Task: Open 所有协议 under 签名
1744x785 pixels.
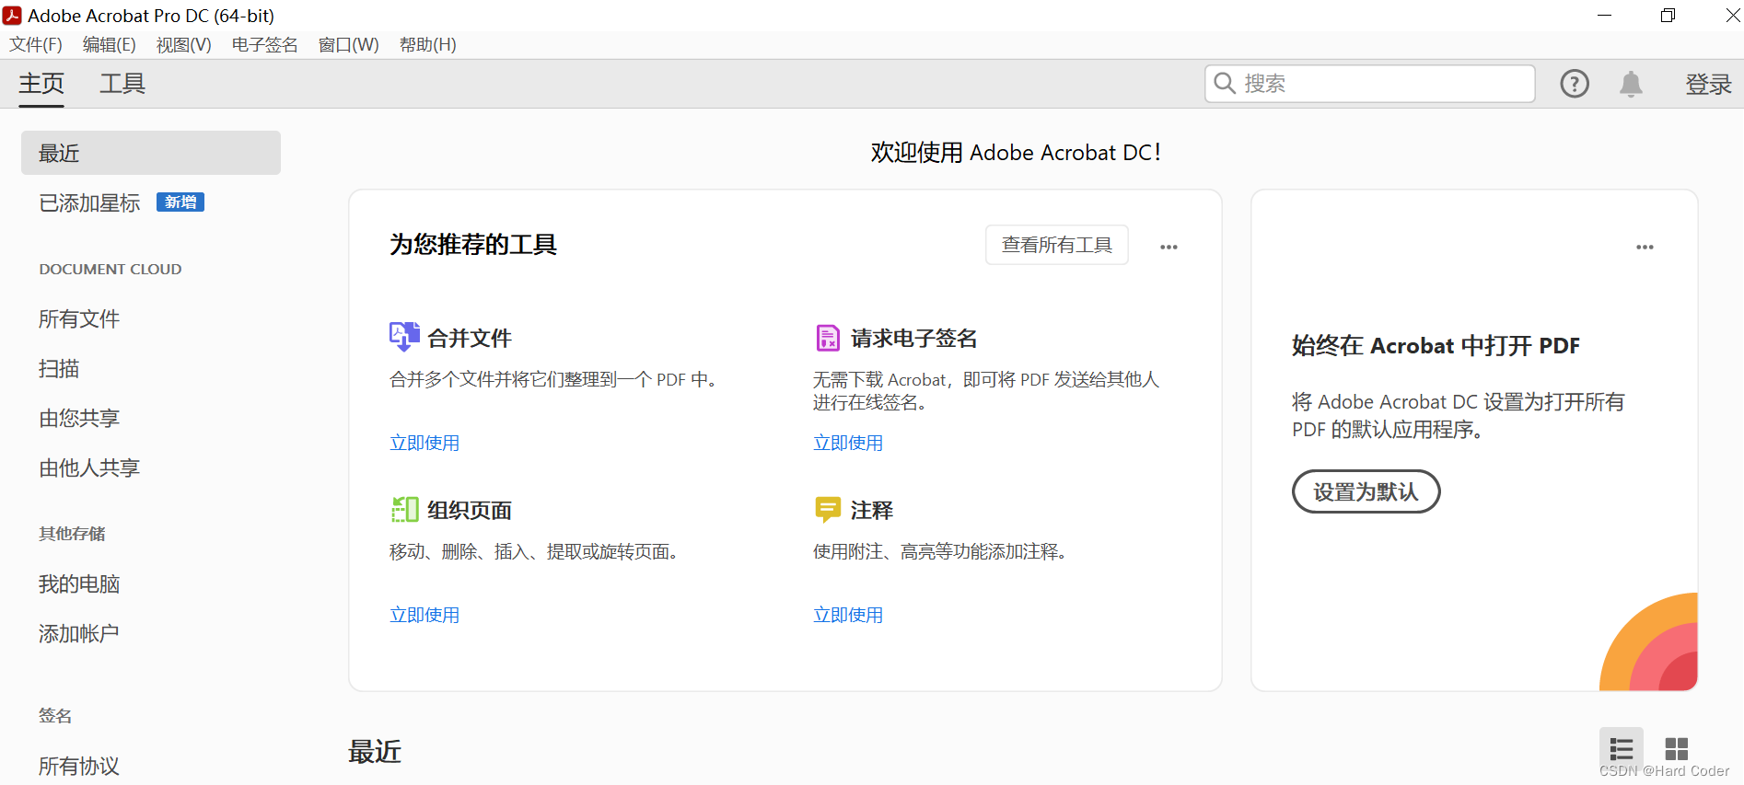Action: click(x=79, y=767)
